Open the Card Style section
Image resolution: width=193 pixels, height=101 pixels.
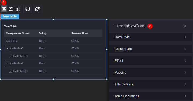(x=151, y=37)
